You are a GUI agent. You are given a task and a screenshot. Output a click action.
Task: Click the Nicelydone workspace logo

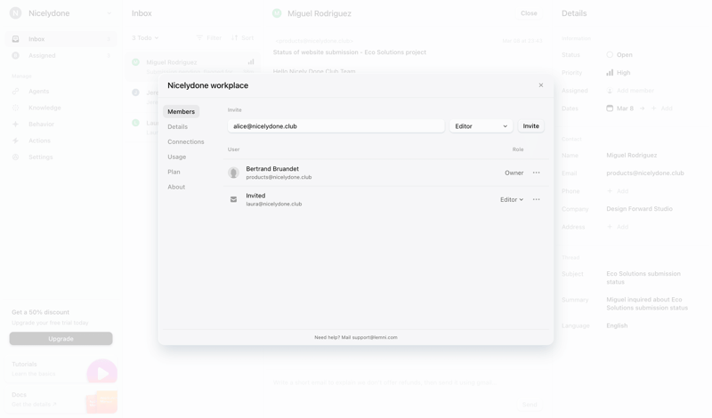[15, 13]
